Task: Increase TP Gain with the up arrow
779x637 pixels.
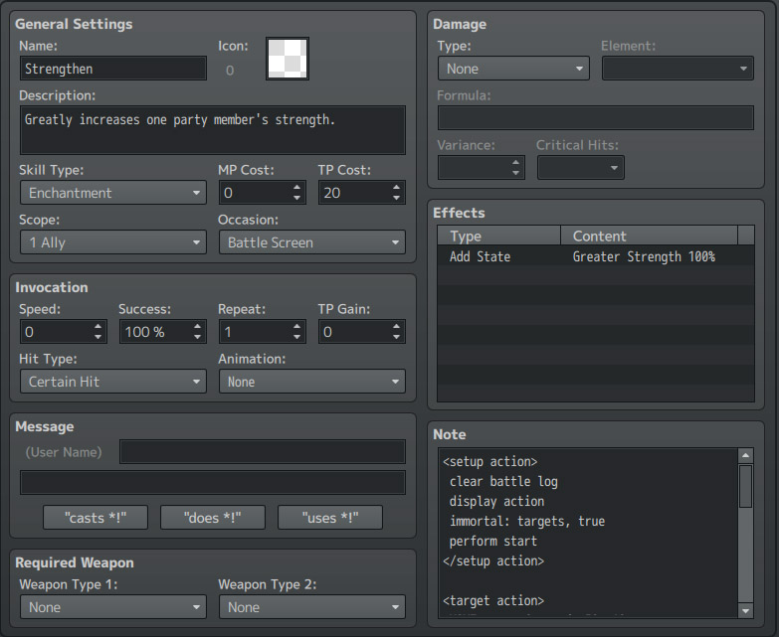Action: (x=396, y=326)
